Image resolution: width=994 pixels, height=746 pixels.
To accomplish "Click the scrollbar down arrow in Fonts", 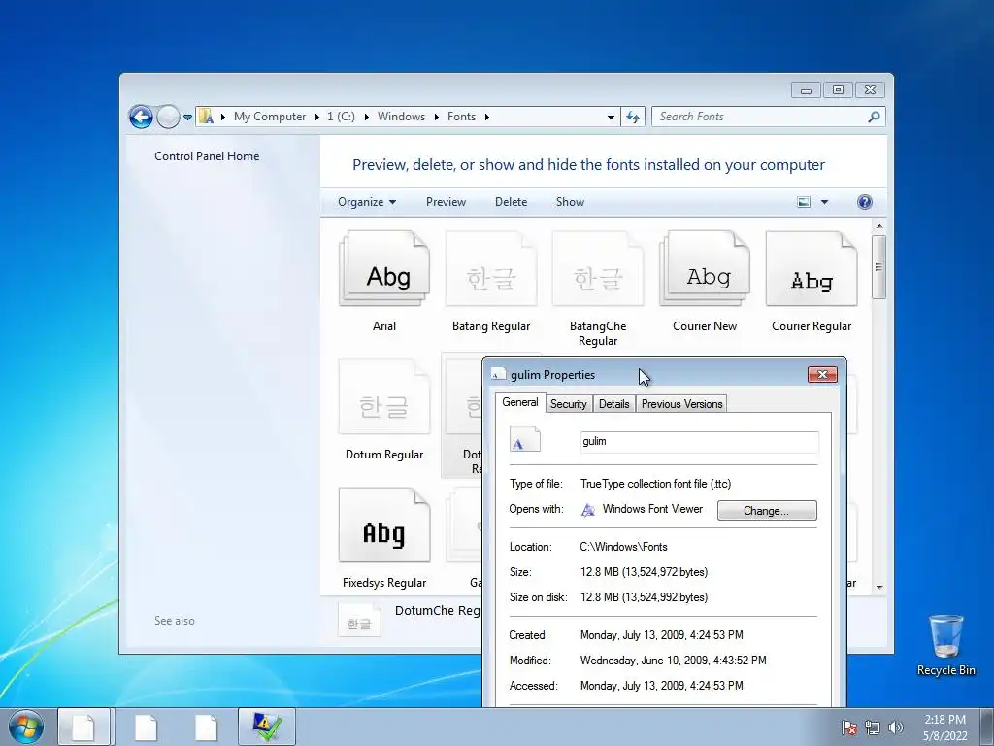I will [x=879, y=588].
